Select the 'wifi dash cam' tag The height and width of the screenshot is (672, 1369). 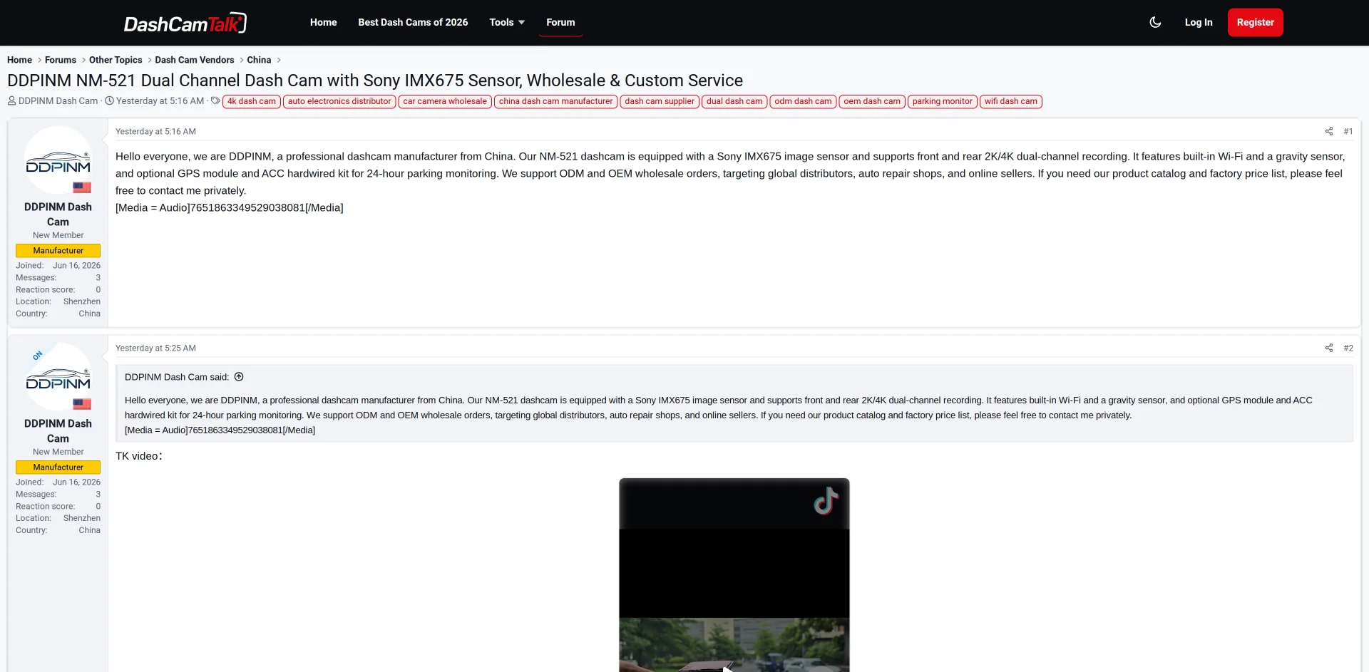coord(1011,101)
